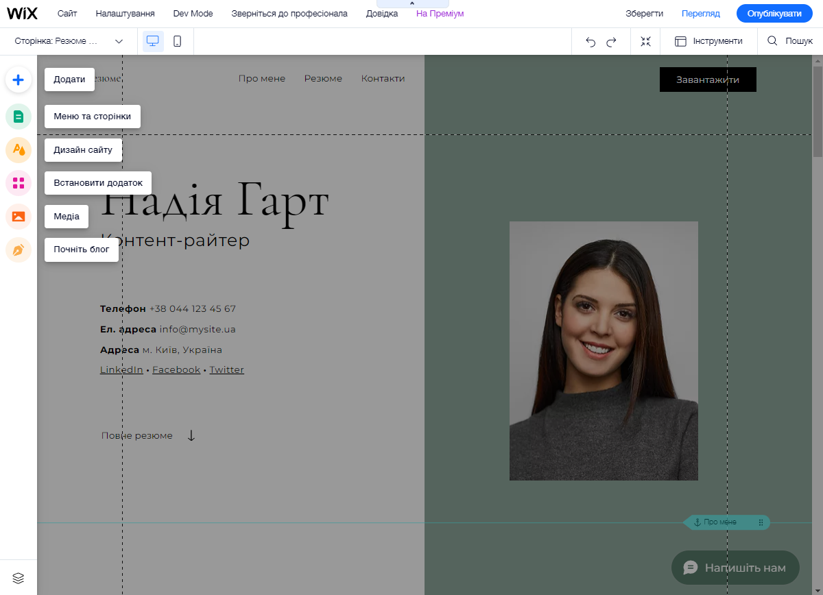Viewport: 823px width, 595px height.
Task: Open the Сайт menu
Action: coord(67,14)
